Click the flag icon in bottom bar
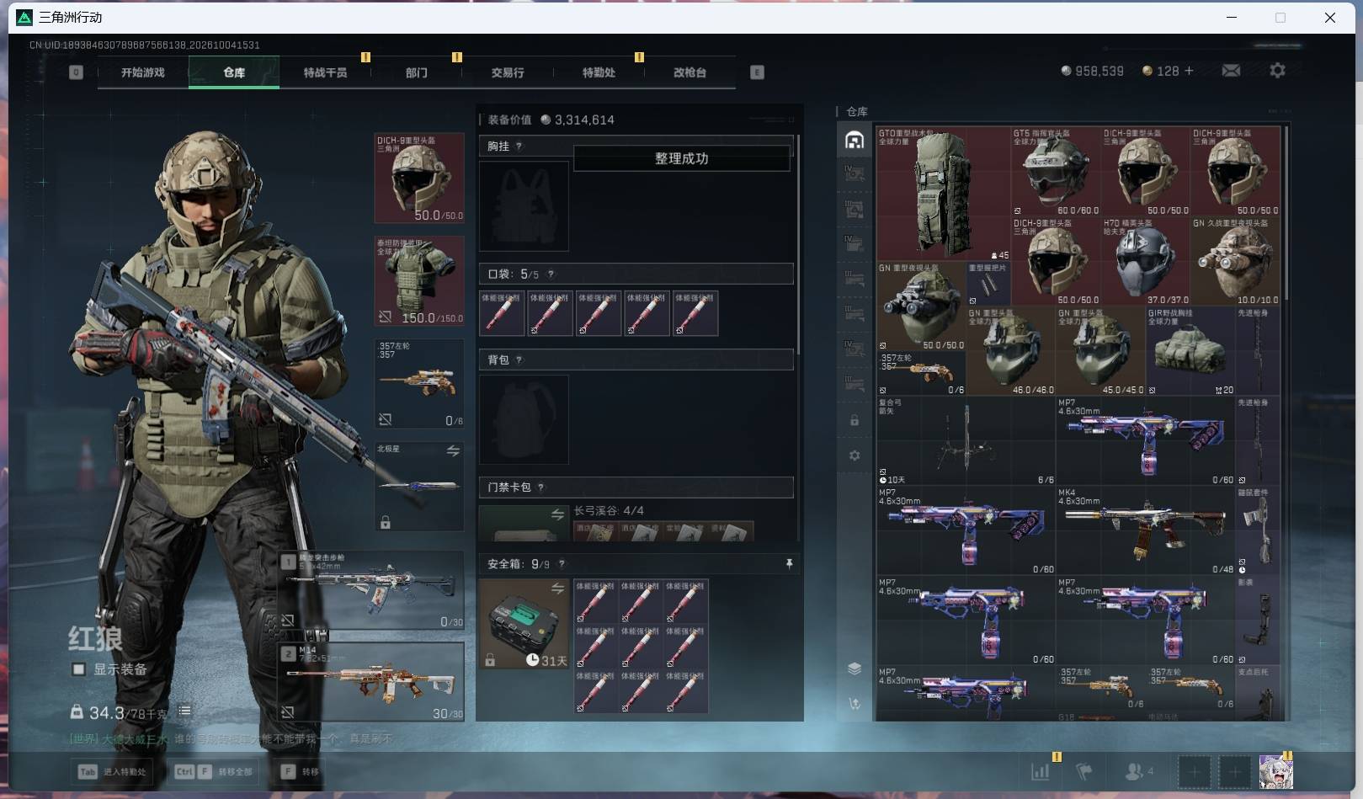 [1084, 771]
